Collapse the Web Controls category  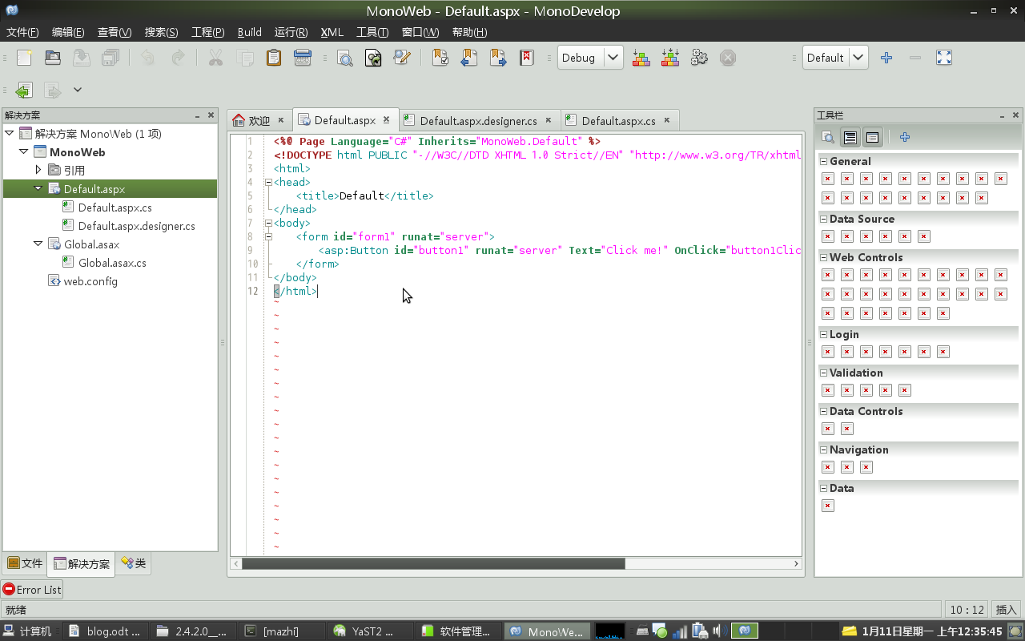coord(823,257)
